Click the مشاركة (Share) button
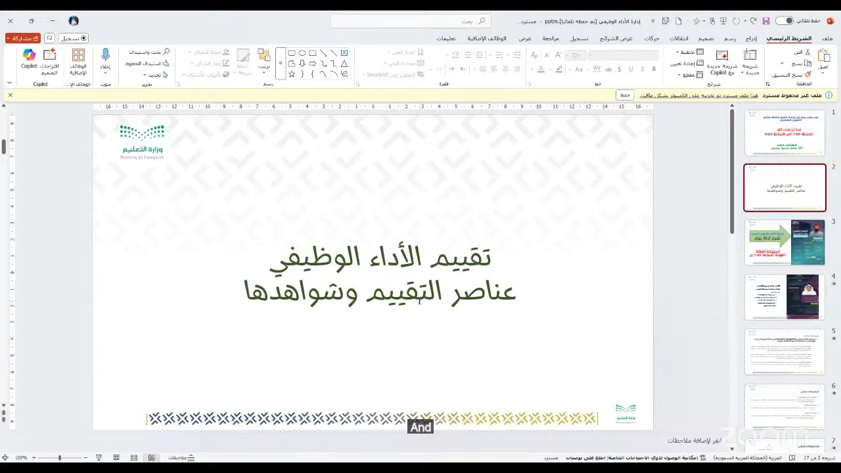This screenshot has width=841, height=473. 23,38
